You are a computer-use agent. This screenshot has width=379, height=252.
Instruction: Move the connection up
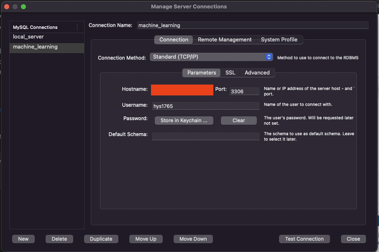click(x=146, y=239)
